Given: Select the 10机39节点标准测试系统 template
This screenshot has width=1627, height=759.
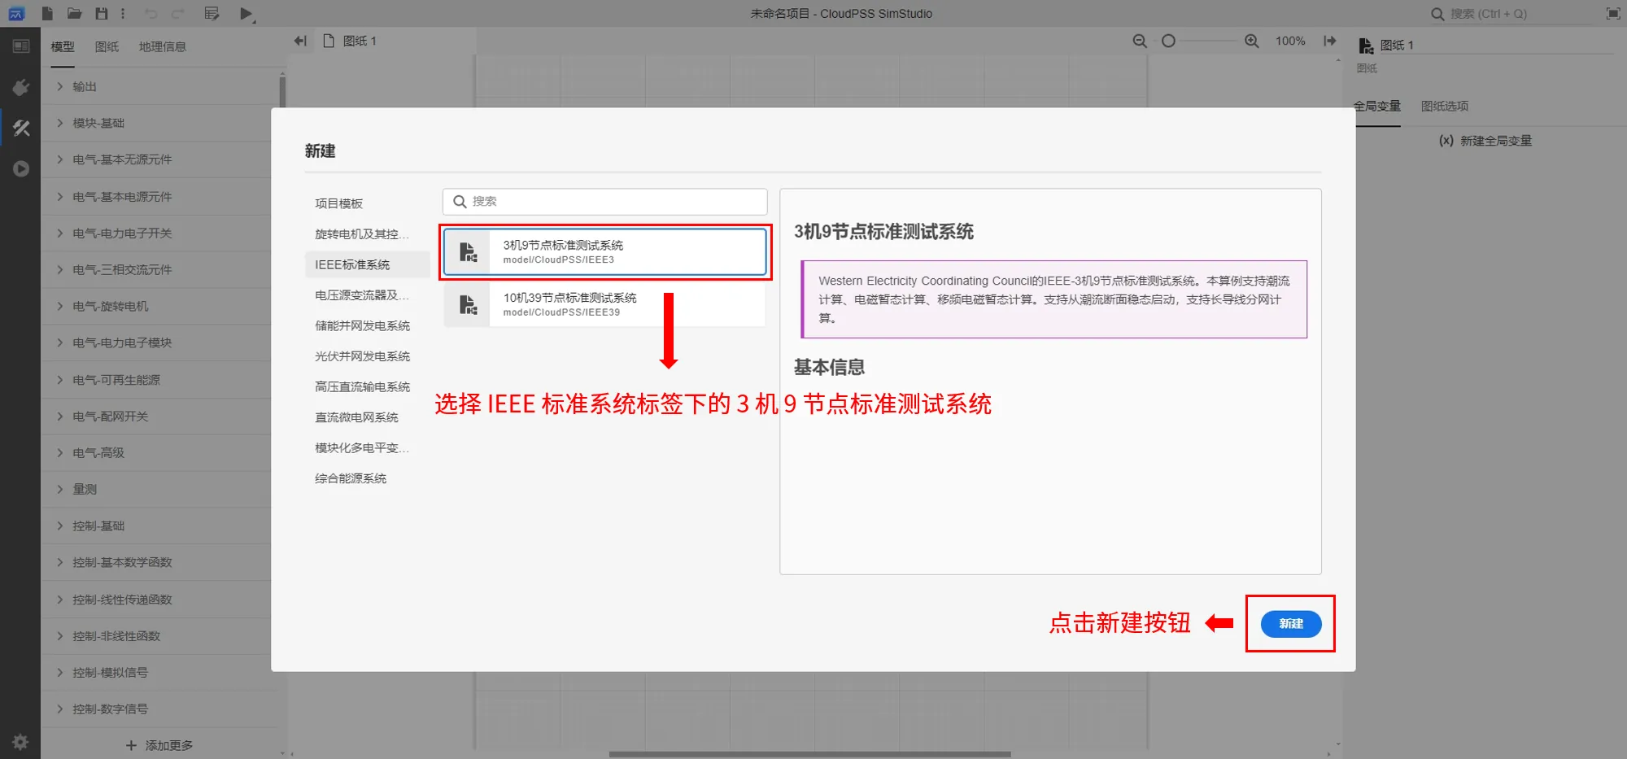Looking at the screenshot, I should pos(604,305).
